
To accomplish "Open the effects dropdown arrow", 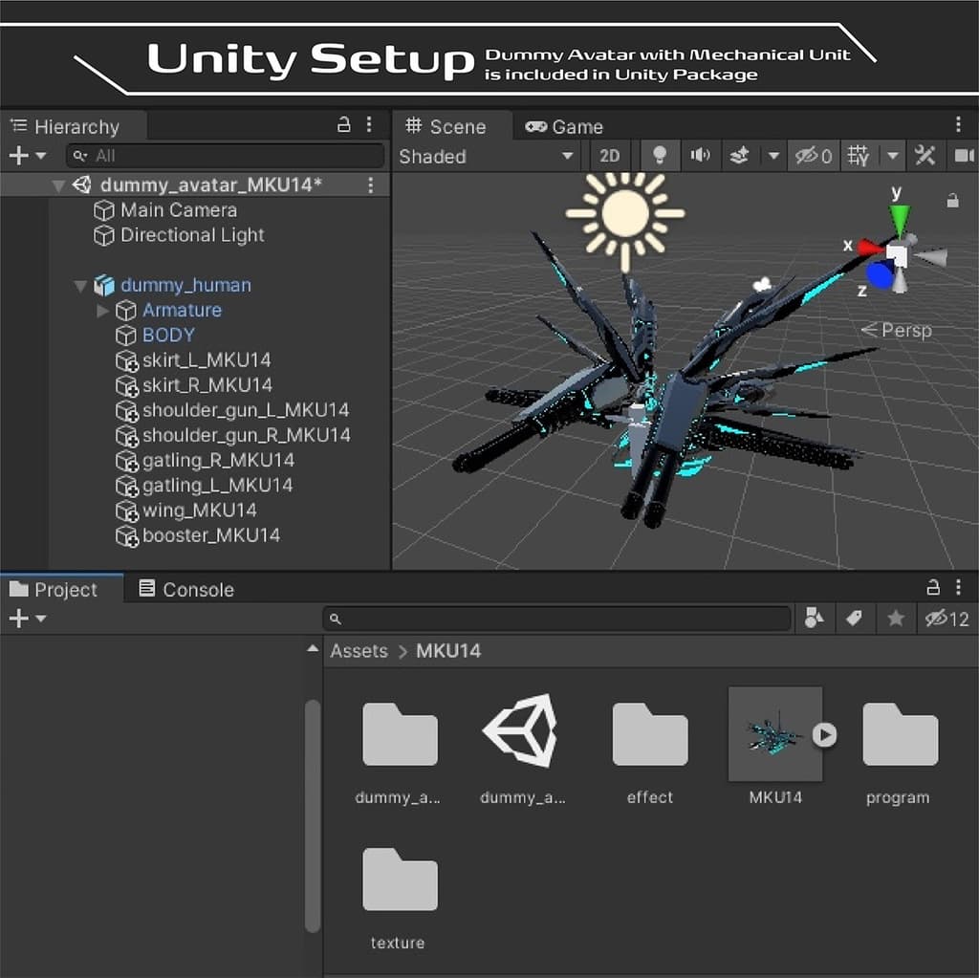I will coord(773,156).
